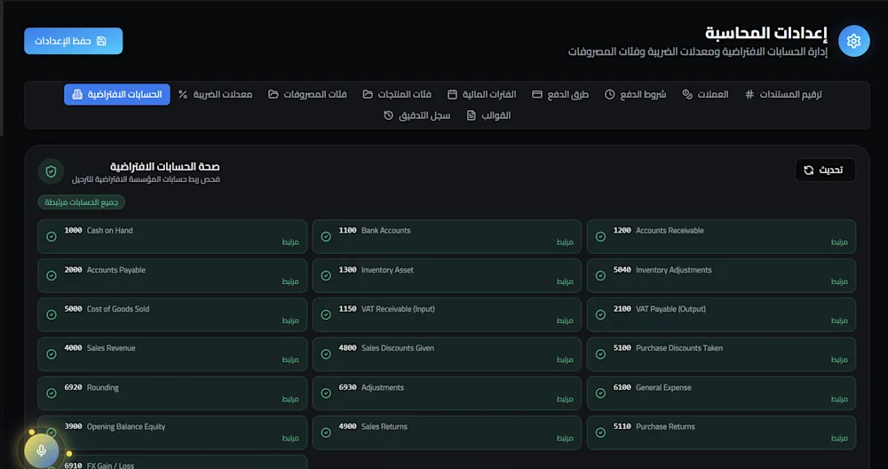Open the القوالب templates tab
Viewport: 888px width, 469px height.
(488, 115)
